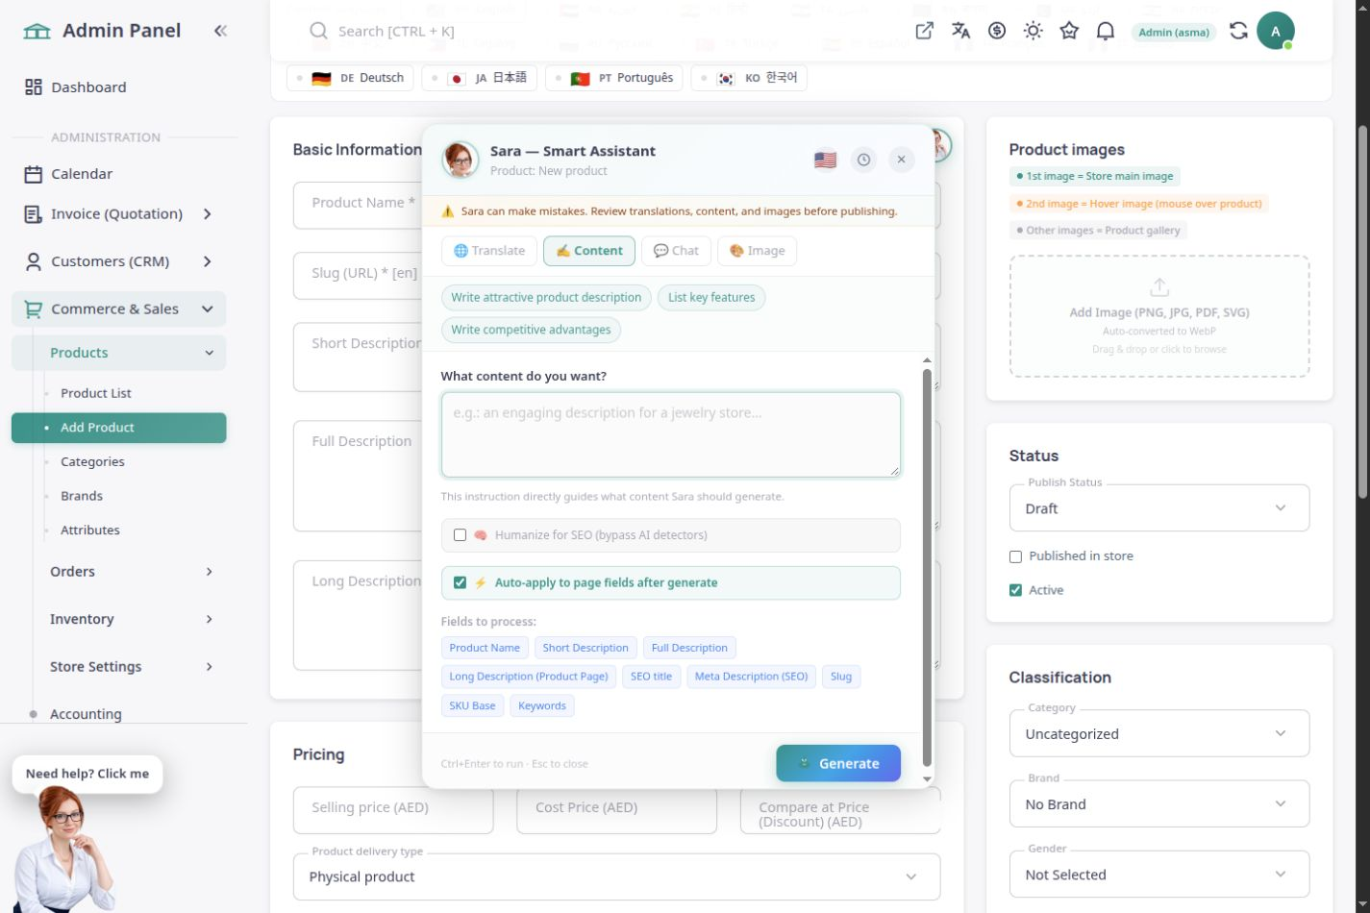Open Brands in sidebar

tap(82, 496)
